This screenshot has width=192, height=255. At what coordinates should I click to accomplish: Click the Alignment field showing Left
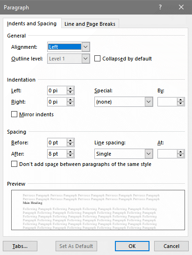tap(65, 47)
